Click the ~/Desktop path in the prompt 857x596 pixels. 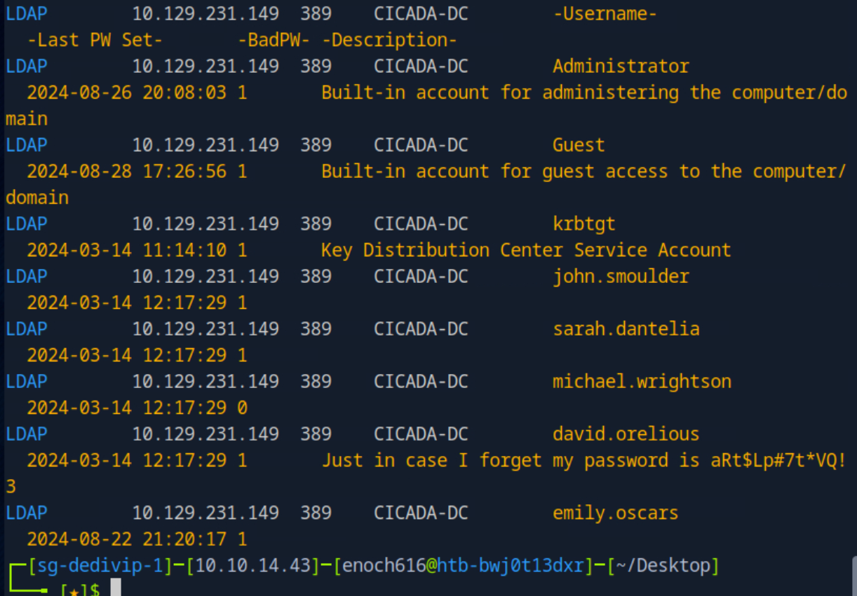(663, 565)
